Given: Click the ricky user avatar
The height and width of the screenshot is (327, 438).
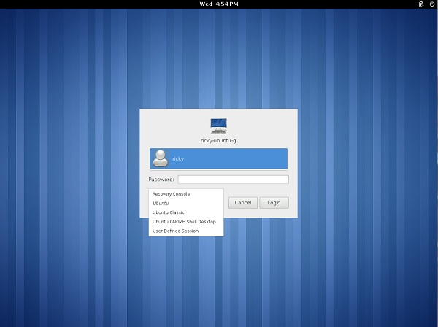Looking at the screenshot, I should pyautogui.click(x=161, y=158).
